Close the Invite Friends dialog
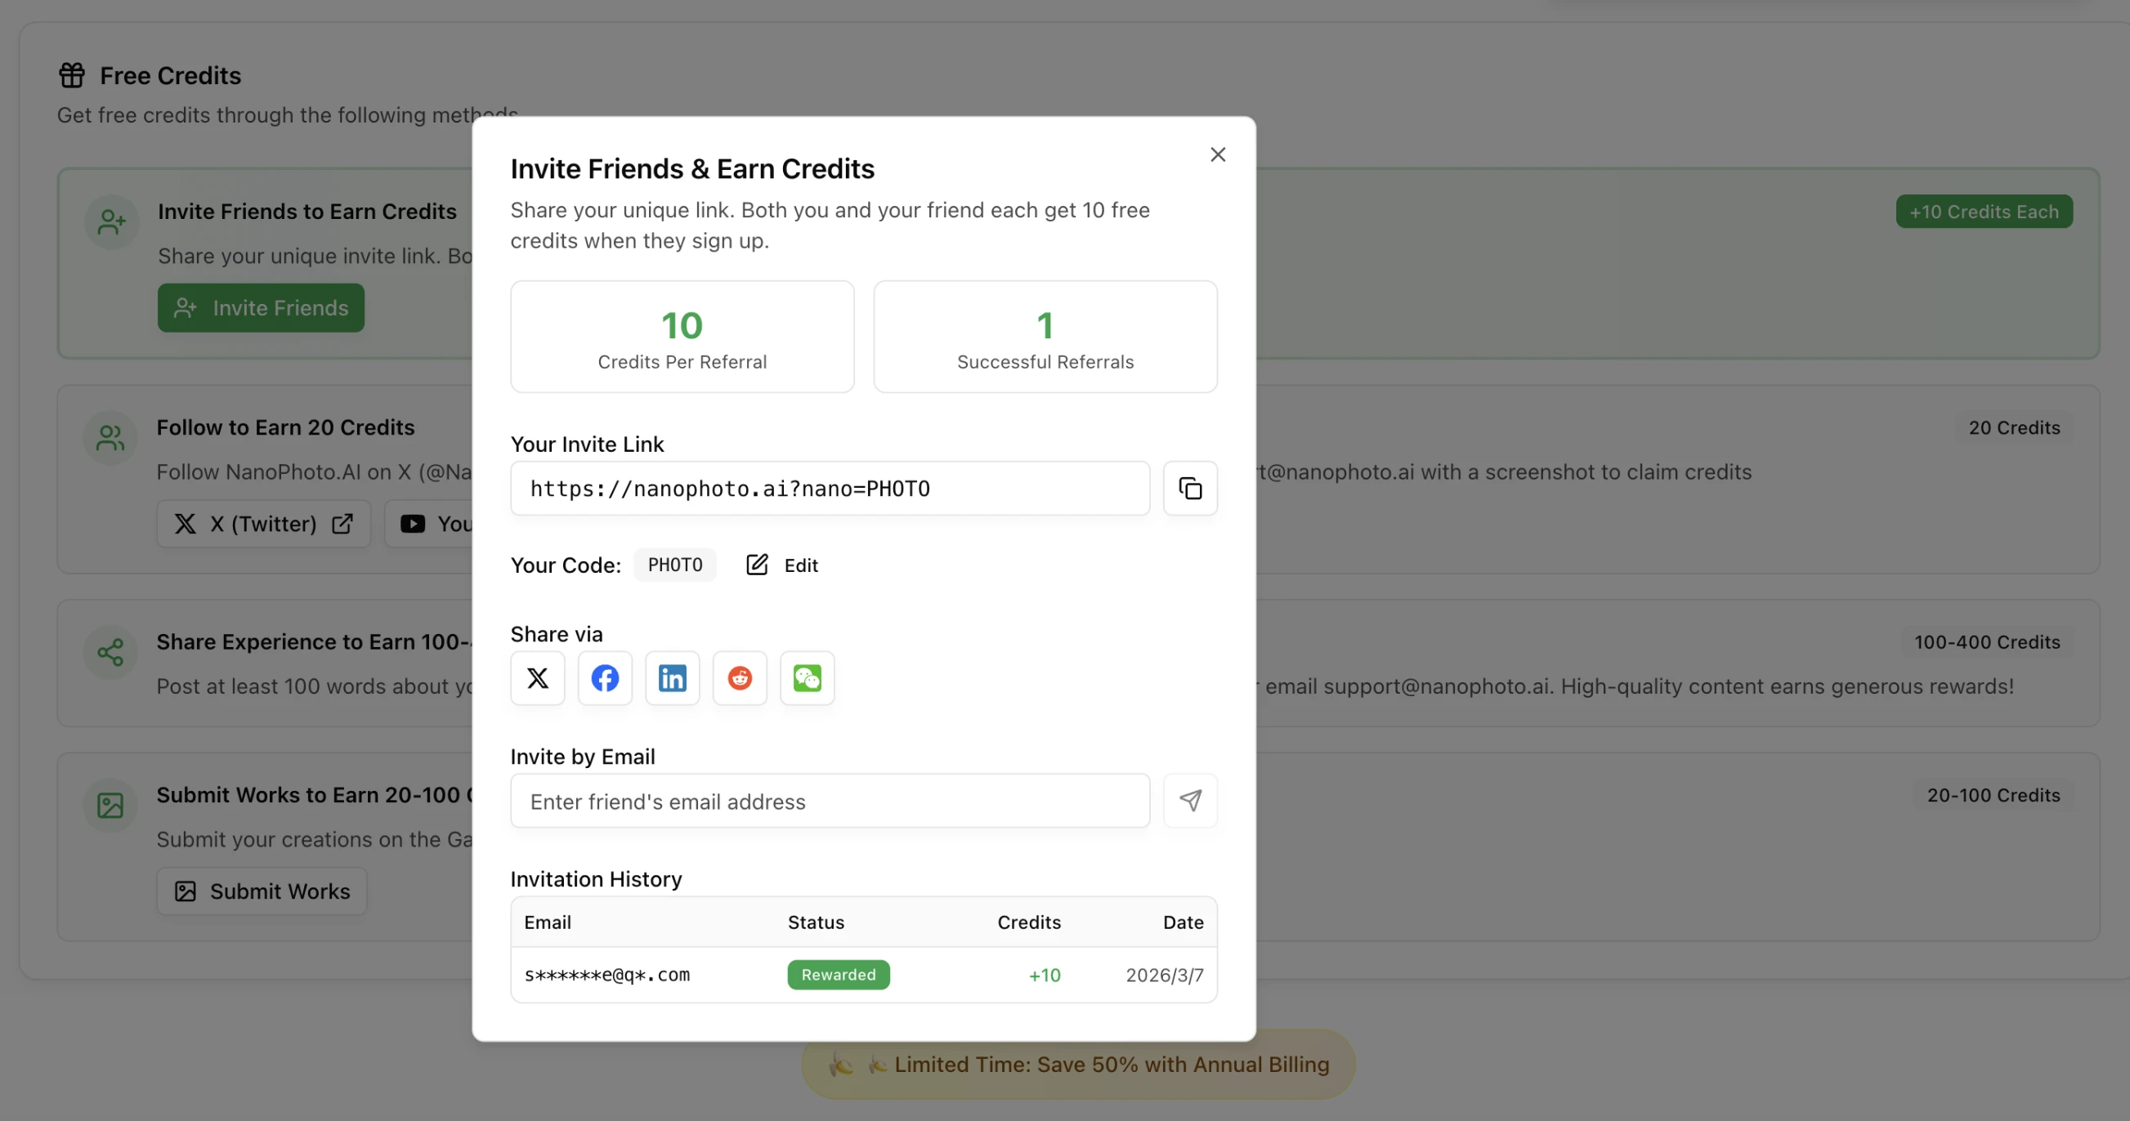The width and height of the screenshot is (2130, 1121). [x=1217, y=154]
